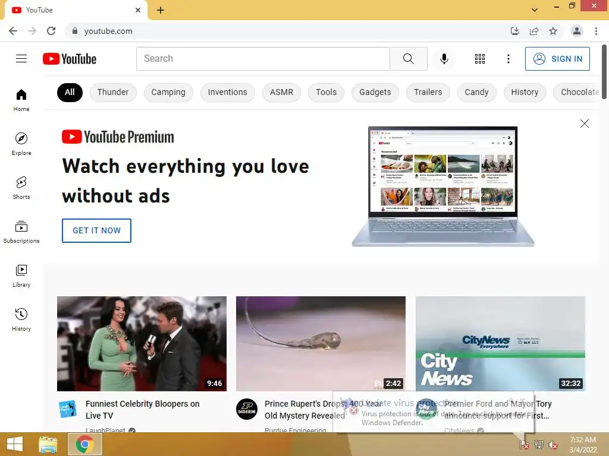Select the Chocolate filter chip
The image size is (609, 456).
pyautogui.click(x=577, y=92)
